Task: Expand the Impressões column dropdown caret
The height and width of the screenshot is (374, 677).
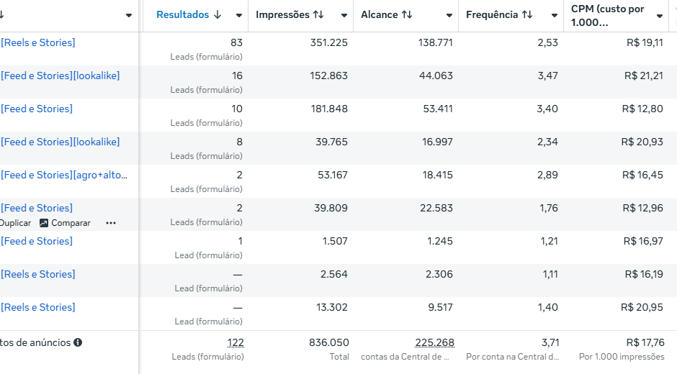Action: (345, 16)
